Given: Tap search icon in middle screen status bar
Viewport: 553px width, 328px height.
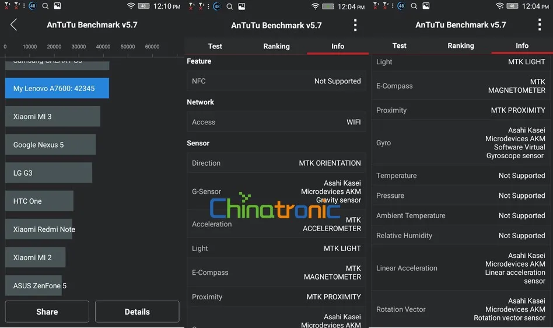Looking at the screenshot, I should (x=230, y=6).
